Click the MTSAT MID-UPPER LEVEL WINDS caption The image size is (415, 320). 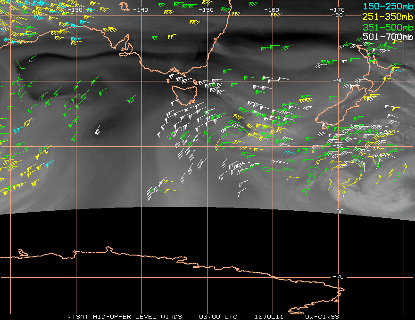124,317
